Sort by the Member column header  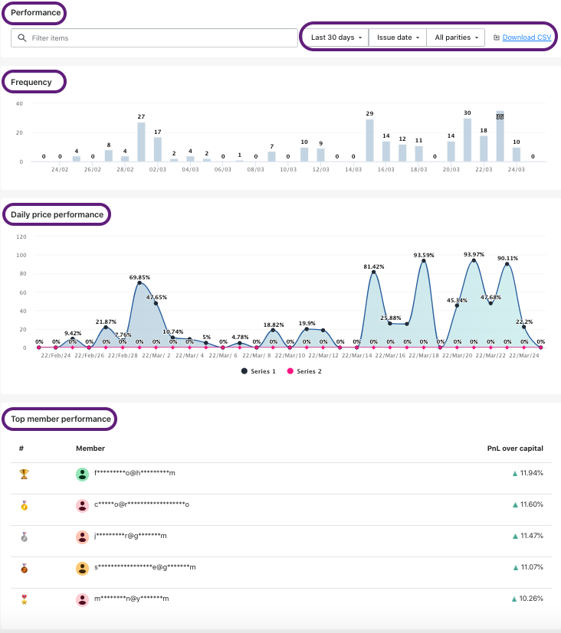[x=90, y=449]
